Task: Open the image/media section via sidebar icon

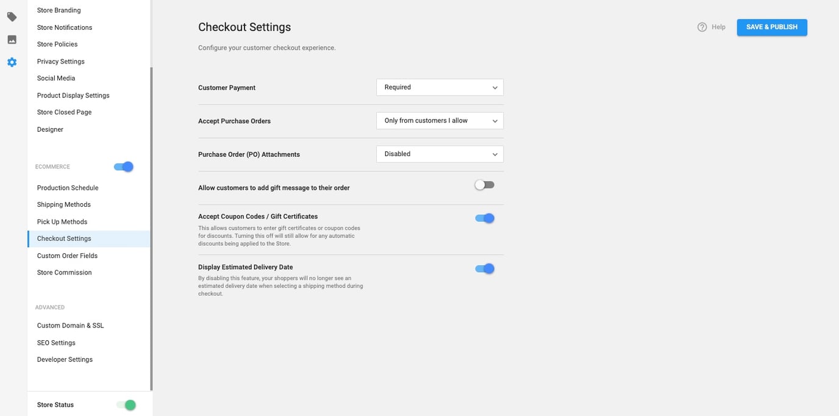Action: (x=12, y=39)
